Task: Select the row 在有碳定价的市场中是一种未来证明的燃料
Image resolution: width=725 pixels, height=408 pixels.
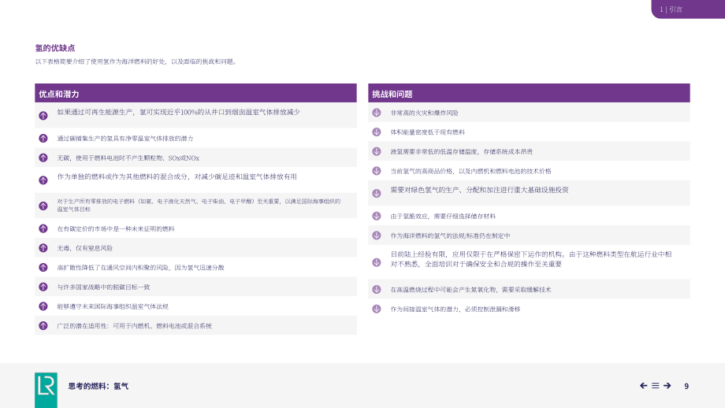Action: pos(195,228)
